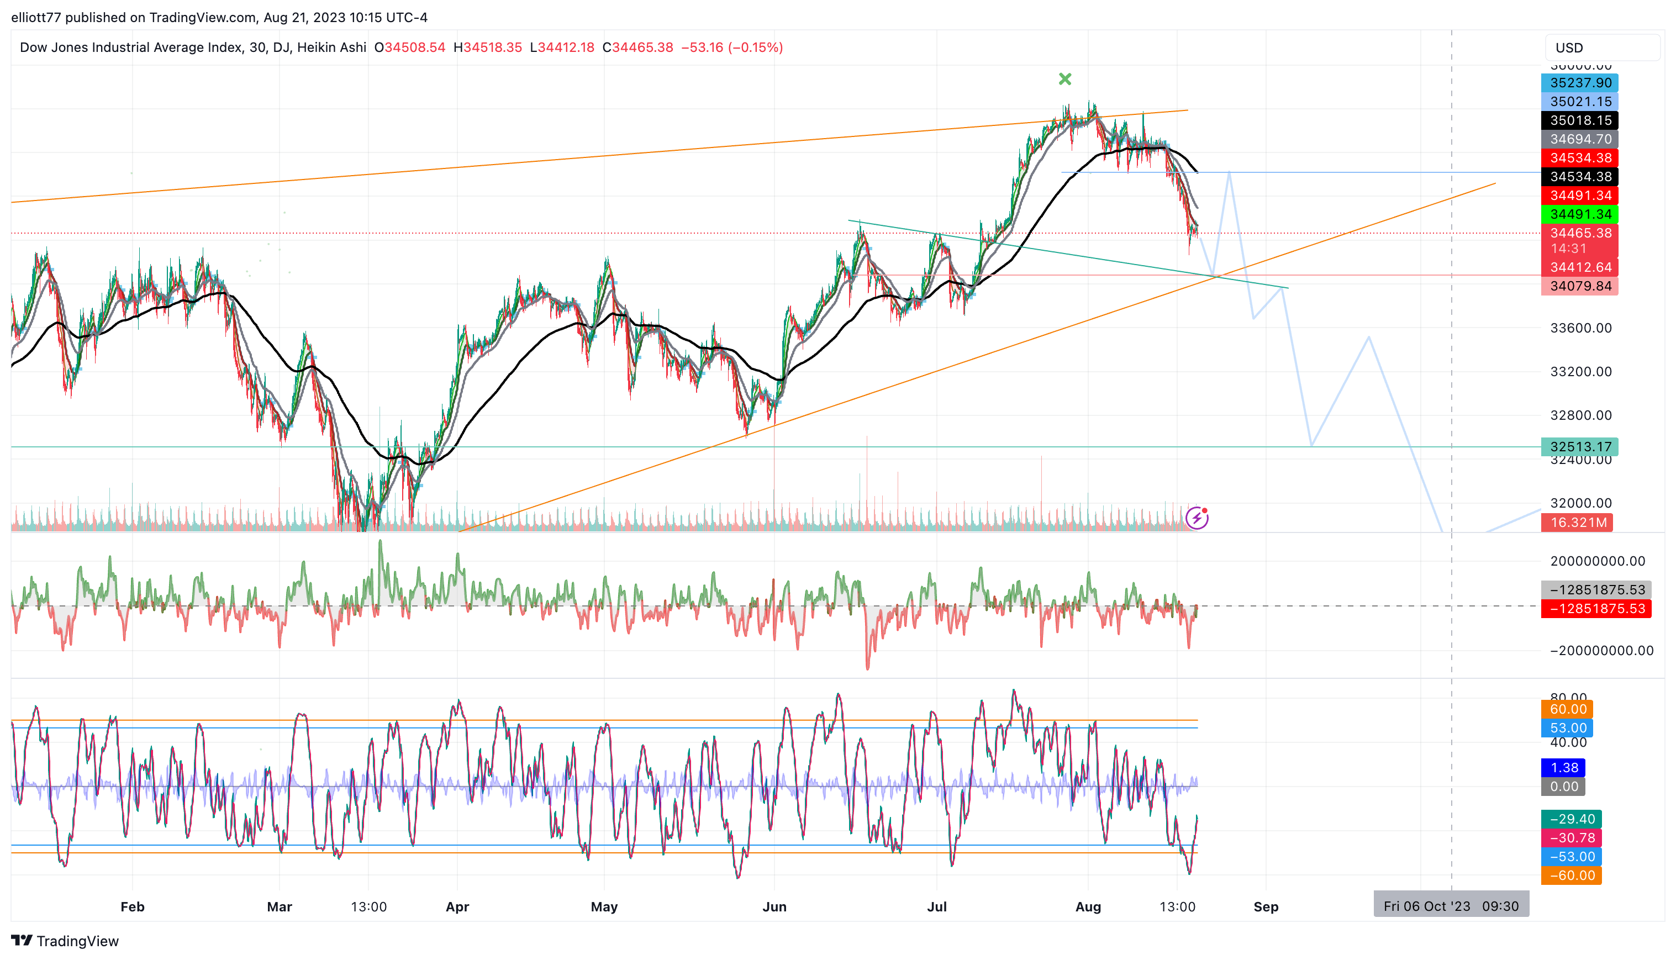Click the 32000.00 price axis value
Image resolution: width=1676 pixels, height=960 pixels.
(1580, 503)
